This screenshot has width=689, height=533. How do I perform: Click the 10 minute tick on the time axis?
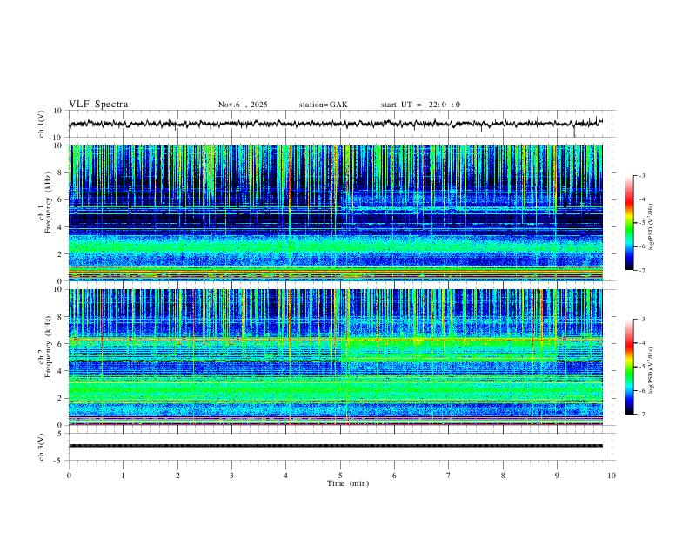[612, 476]
